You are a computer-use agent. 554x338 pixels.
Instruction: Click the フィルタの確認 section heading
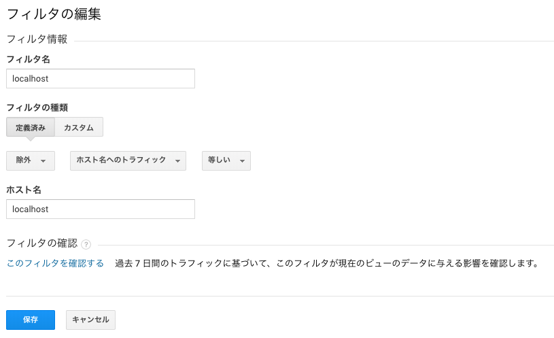coord(41,243)
